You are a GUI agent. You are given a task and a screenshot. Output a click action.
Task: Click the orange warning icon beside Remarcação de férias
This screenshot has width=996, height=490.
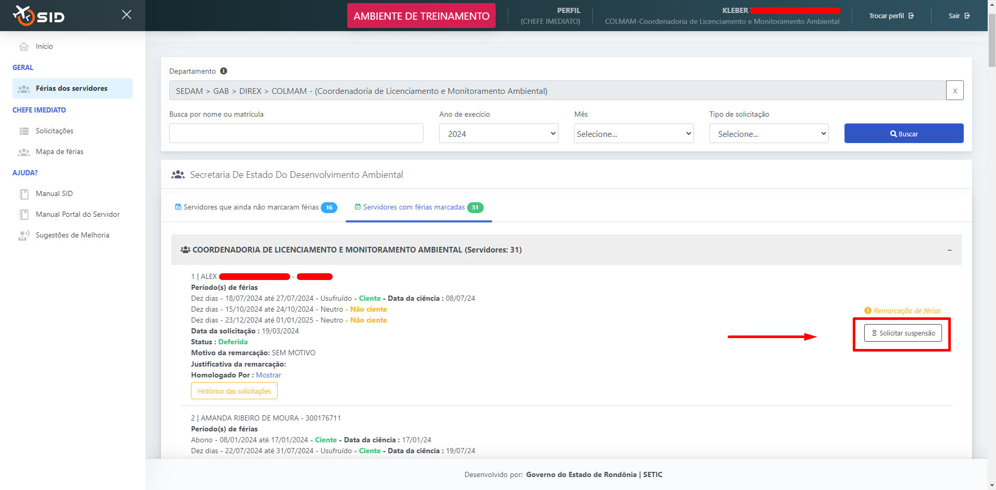pyautogui.click(x=868, y=311)
